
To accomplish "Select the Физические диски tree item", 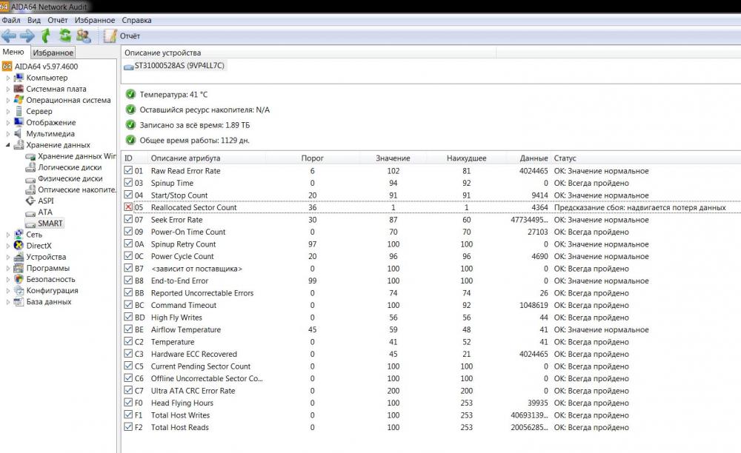I will point(70,178).
